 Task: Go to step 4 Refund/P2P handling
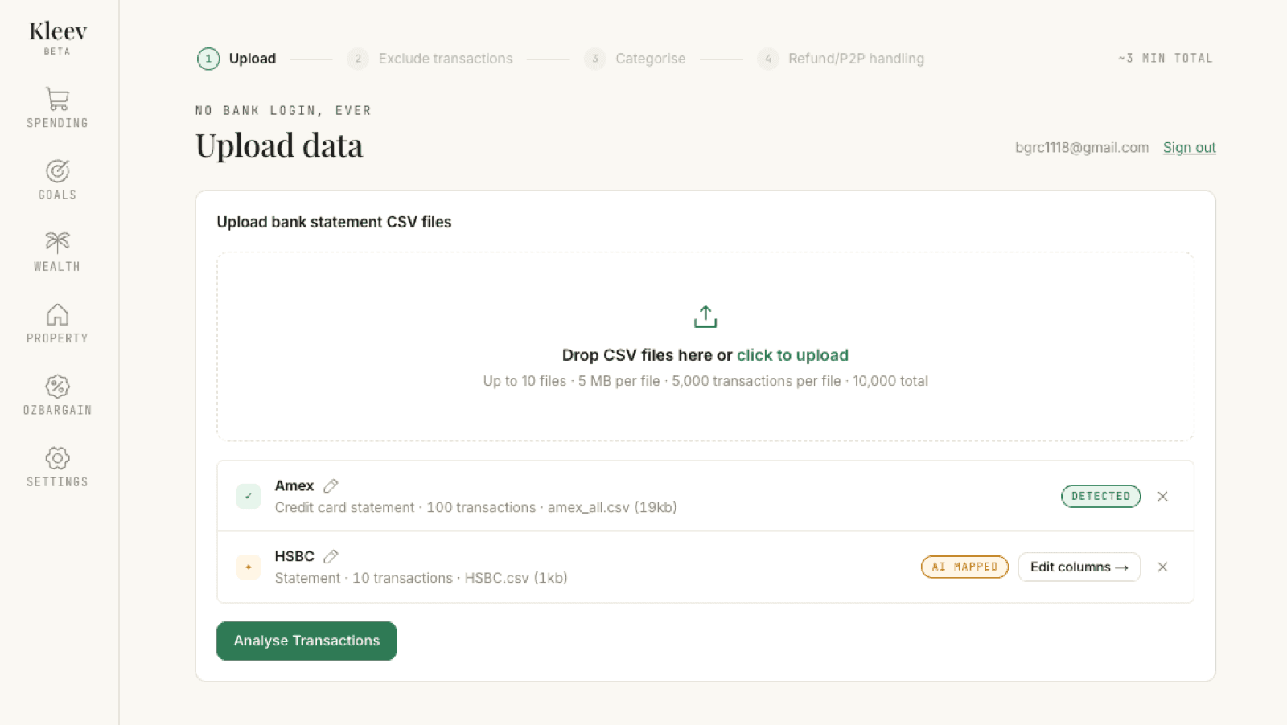pyautogui.click(x=841, y=59)
